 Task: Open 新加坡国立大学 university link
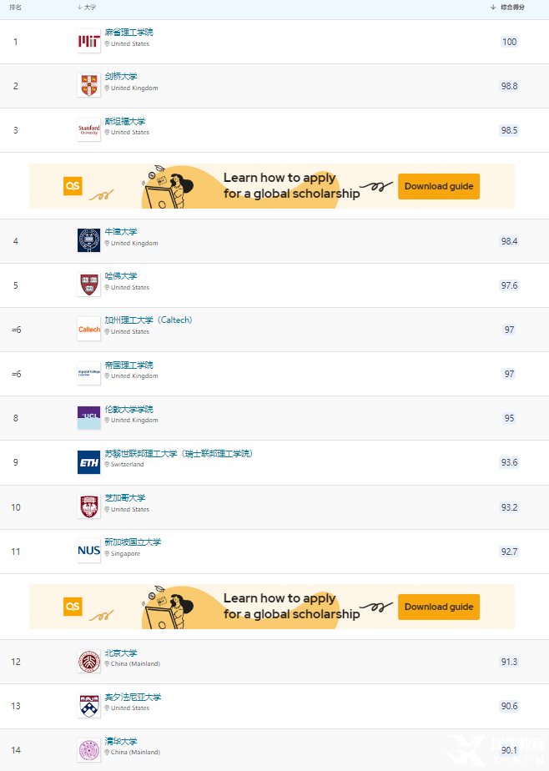pos(133,542)
